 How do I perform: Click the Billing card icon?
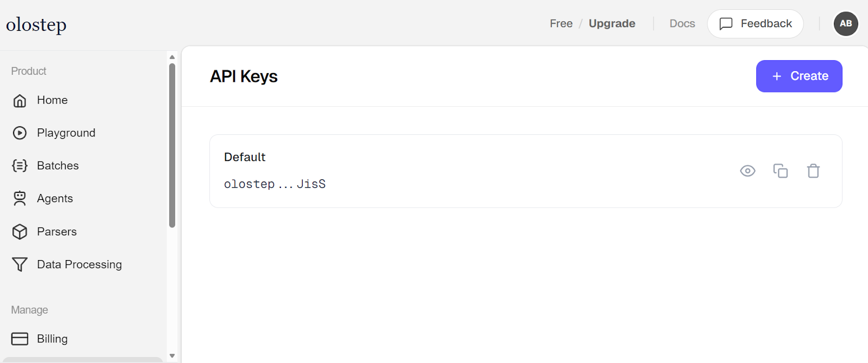[x=20, y=339]
